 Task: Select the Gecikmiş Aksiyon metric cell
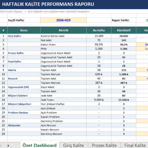(x=63, y=134)
